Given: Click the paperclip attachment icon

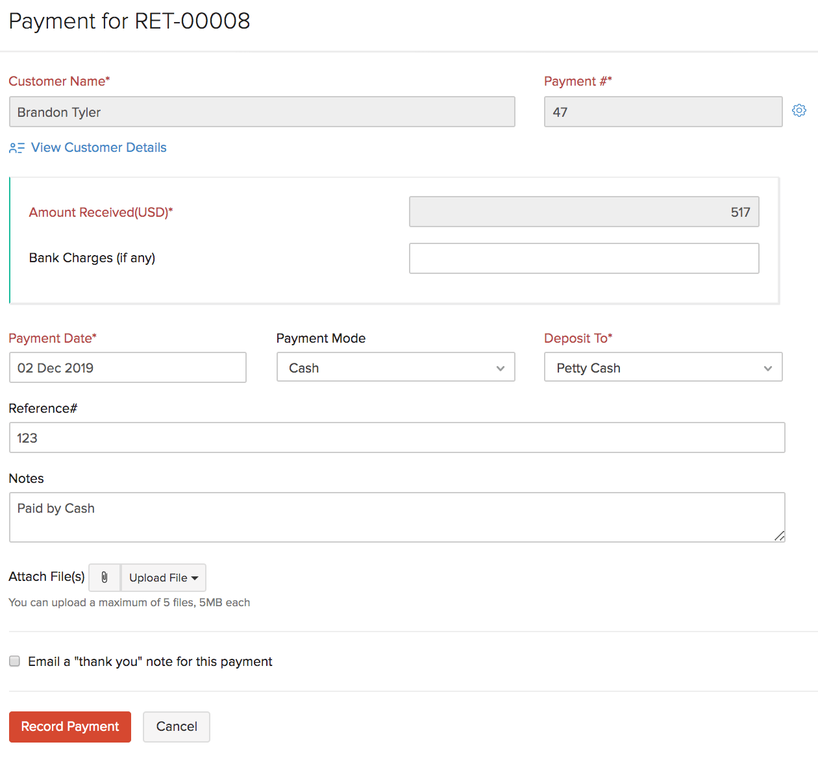Looking at the screenshot, I should click(104, 577).
